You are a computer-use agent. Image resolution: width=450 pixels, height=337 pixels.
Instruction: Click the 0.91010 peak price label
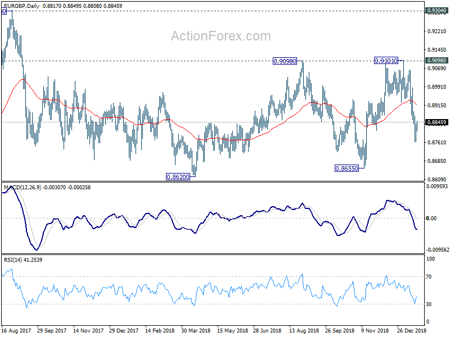386,61
